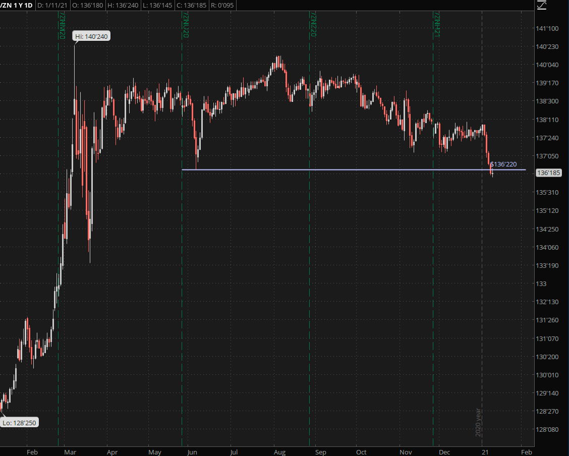This screenshot has width=569, height=456.
Task: Click the 141'100 label on price axis
Action: tap(548, 28)
